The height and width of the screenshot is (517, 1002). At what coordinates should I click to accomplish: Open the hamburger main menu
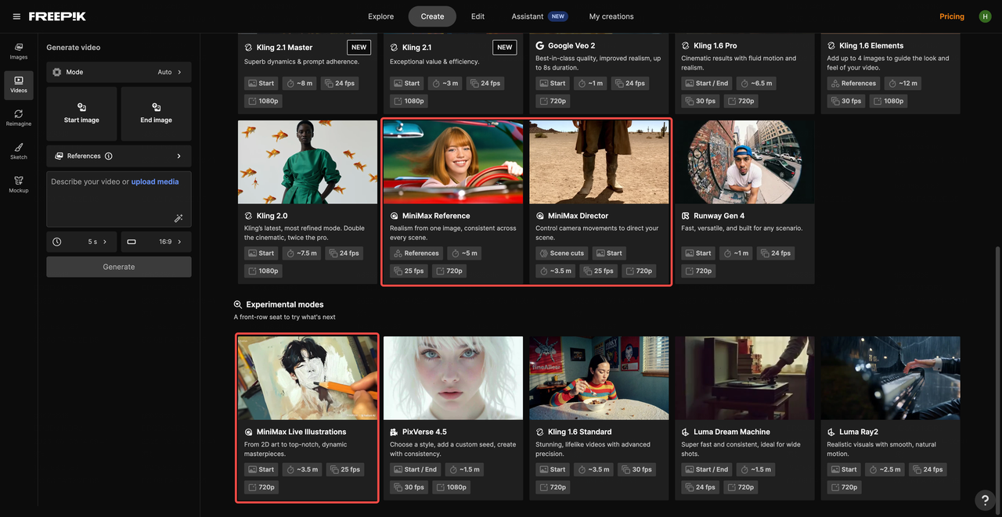tap(16, 16)
